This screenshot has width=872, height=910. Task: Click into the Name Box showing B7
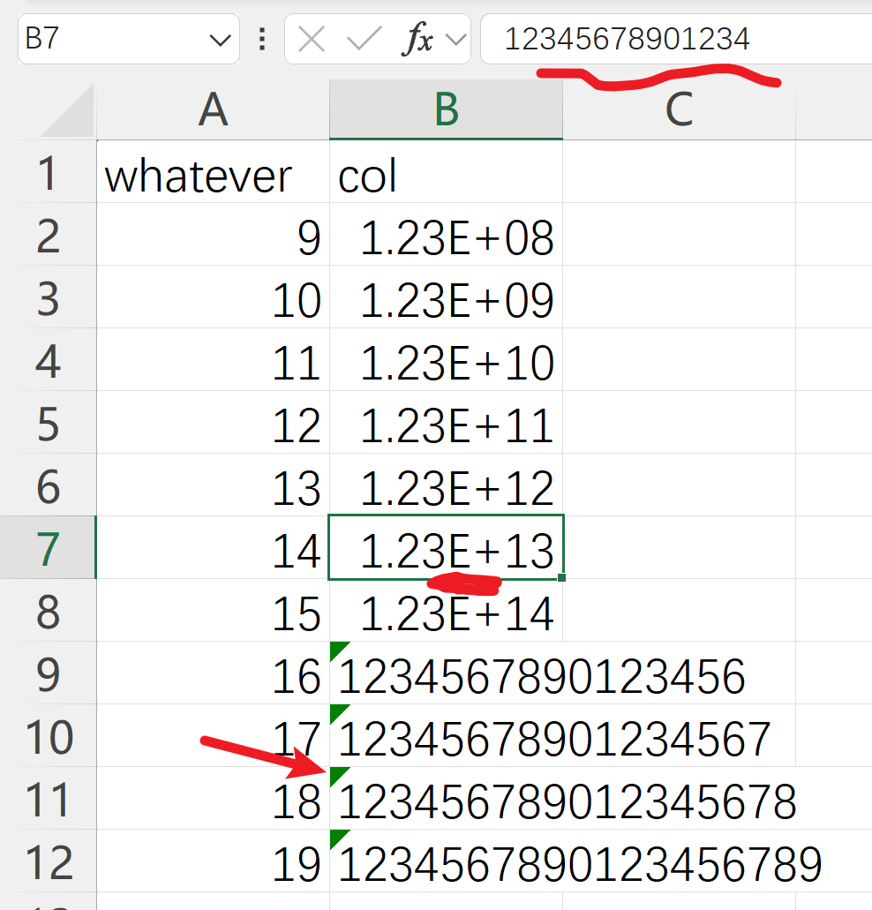click(x=106, y=39)
